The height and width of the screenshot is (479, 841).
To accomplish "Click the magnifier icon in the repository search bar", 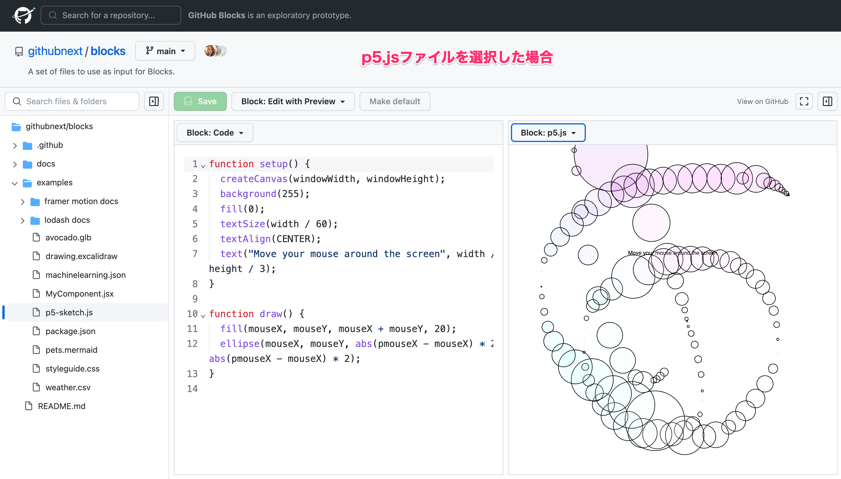I will point(53,15).
